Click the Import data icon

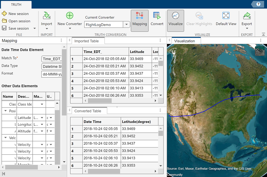[x=46, y=16]
